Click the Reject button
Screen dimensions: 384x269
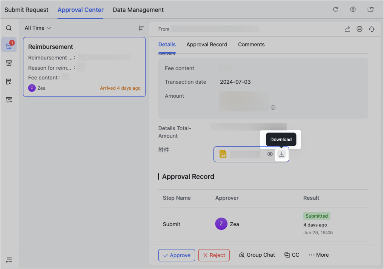tap(214, 255)
